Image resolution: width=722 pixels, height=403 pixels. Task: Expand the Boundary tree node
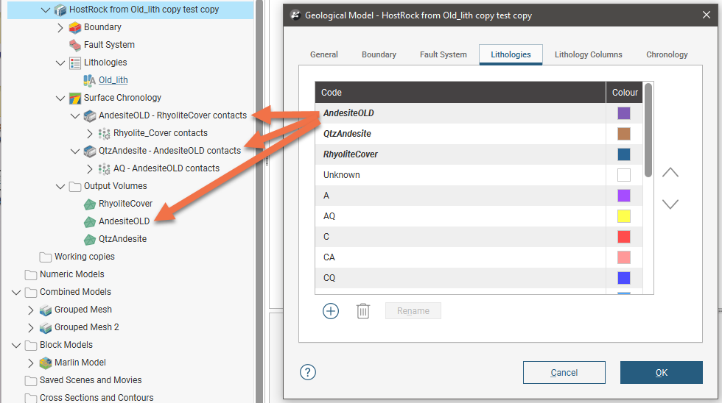pos(60,27)
